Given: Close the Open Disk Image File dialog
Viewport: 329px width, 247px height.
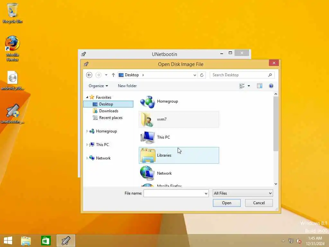Looking at the screenshot, I should [x=274, y=63].
